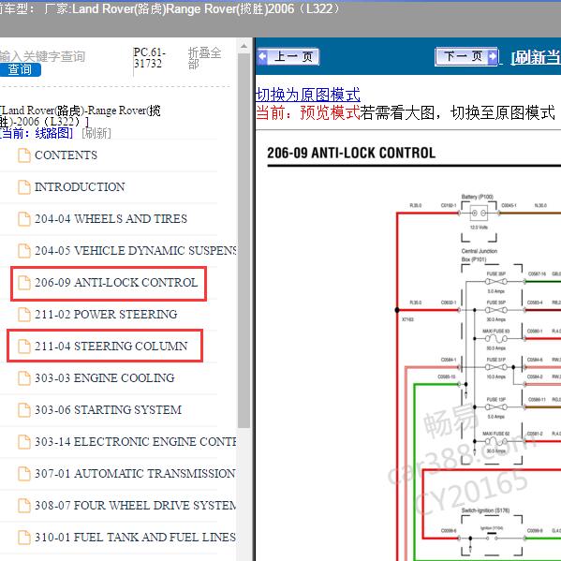Screen dimensions: 561x561
Task: Select 204-04 WHEELS AND TIRES
Action: pyautogui.click(x=111, y=219)
